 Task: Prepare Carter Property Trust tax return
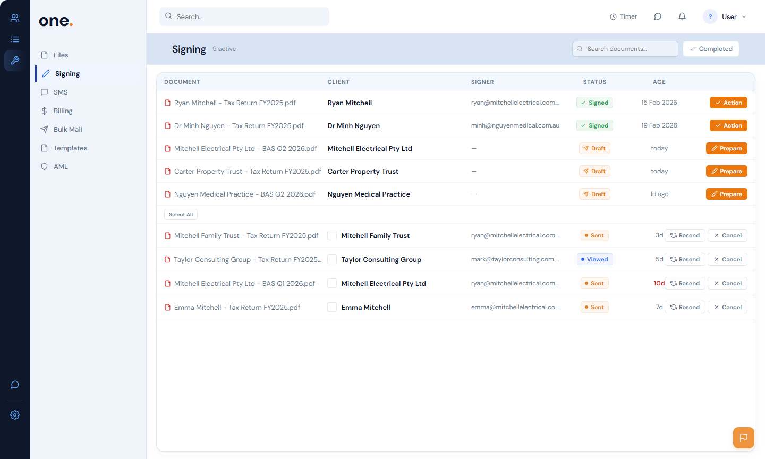(x=727, y=171)
